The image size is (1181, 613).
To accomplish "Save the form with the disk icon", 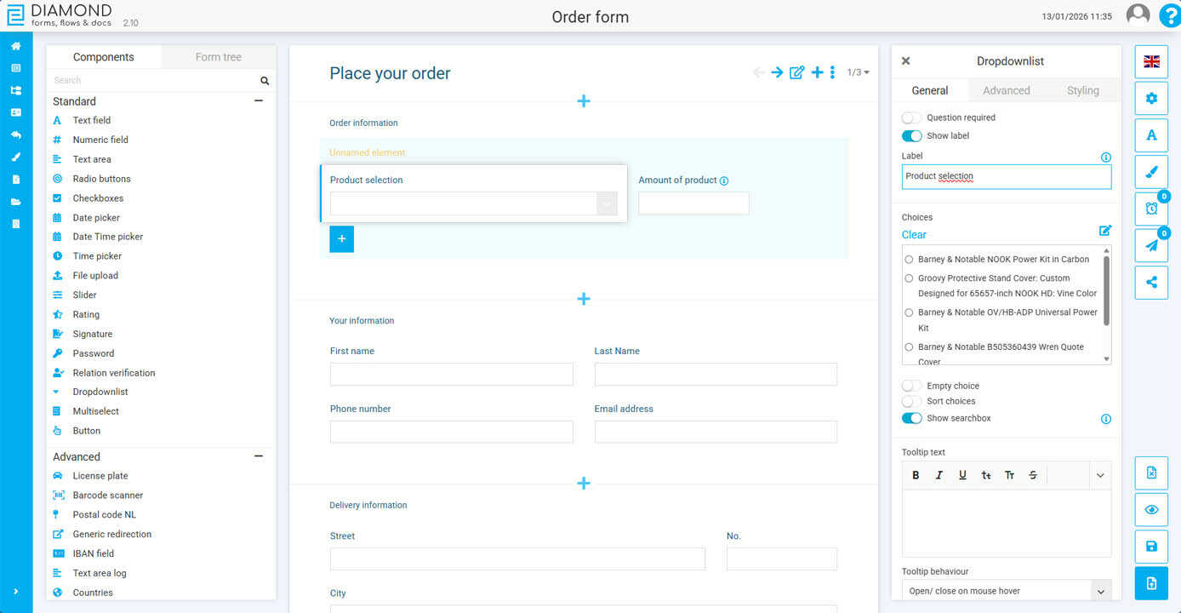I will 1151,546.
